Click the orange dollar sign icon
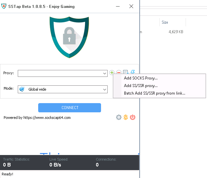The height and width of the screenshot is (178, 207). 126,117
